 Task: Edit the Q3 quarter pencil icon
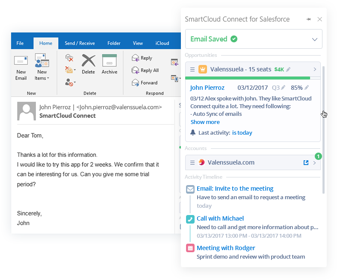(283, 88)
